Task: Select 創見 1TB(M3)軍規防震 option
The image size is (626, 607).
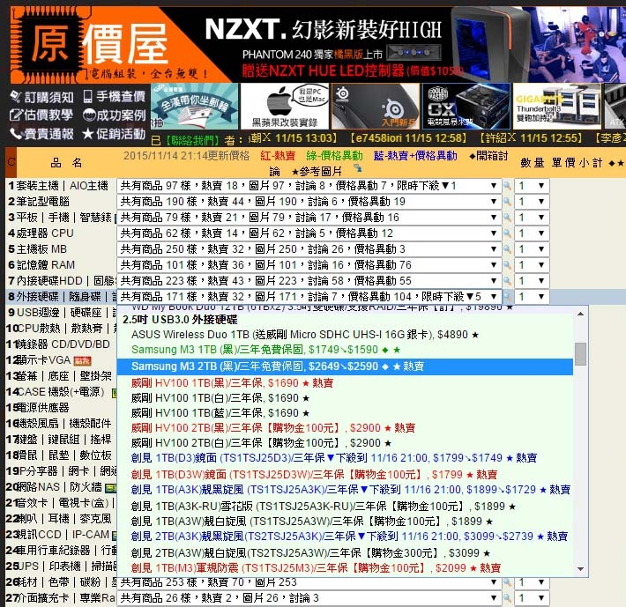Action: point(345,568)
